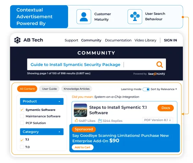This screenshot has height=163, width=193.
Task: Open Steps to Install Symentic 7.1 Software
Action: click(x=118, y=110)
